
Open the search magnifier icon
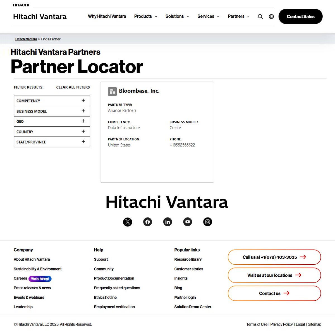260,16
